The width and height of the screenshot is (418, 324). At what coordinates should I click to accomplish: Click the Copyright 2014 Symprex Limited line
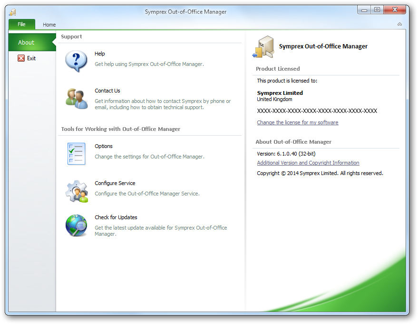click(x=320, y=173)
